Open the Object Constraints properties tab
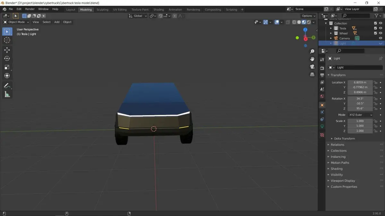385x216 pixels. point(322,119)
